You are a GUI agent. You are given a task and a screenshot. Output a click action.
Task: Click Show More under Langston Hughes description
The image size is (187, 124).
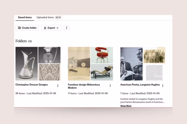click(126, 106)
